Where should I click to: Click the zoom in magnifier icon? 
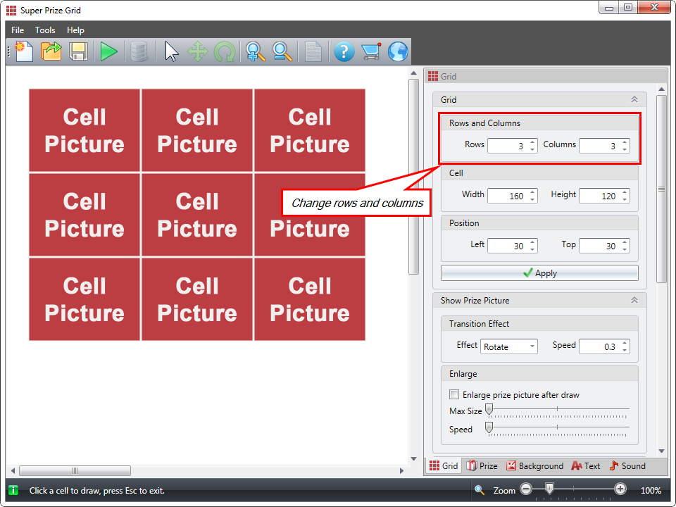coord(255,51)
